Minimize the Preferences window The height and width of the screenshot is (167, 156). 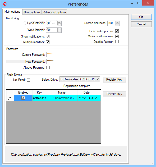pyautogui.click(x=132, y=3)
